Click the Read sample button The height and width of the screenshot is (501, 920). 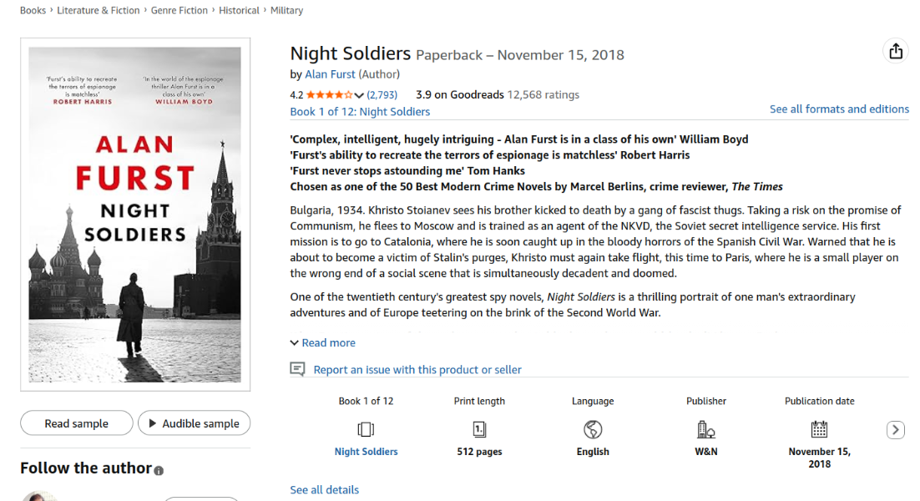(76, 423)
